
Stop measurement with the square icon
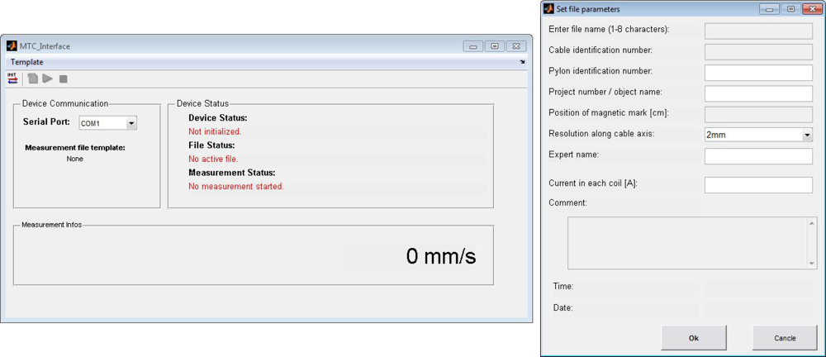click(64, 79)
